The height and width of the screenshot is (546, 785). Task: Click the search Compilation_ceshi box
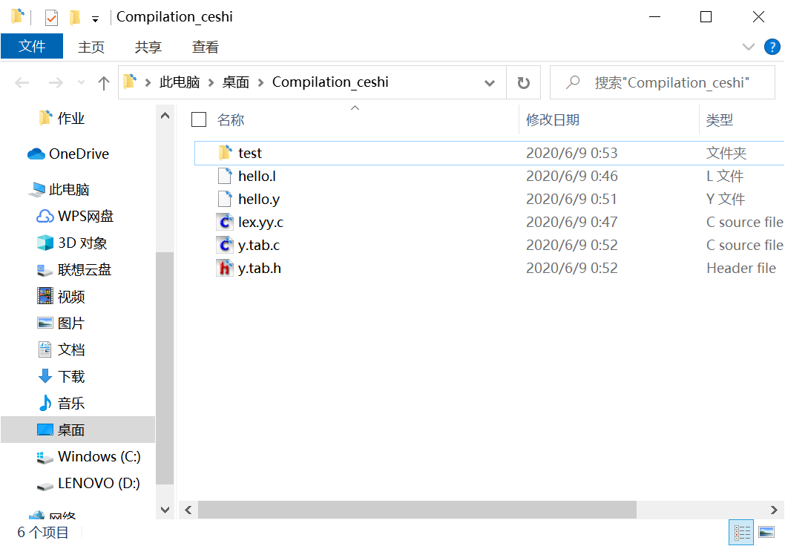coord(663,82)
